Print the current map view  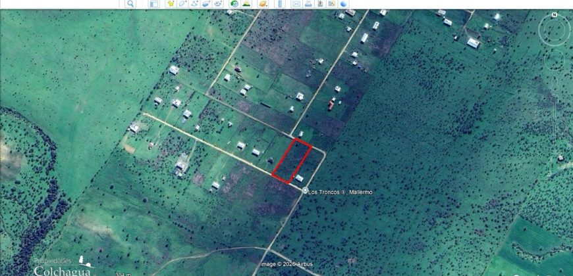click(x=308, y=4)
